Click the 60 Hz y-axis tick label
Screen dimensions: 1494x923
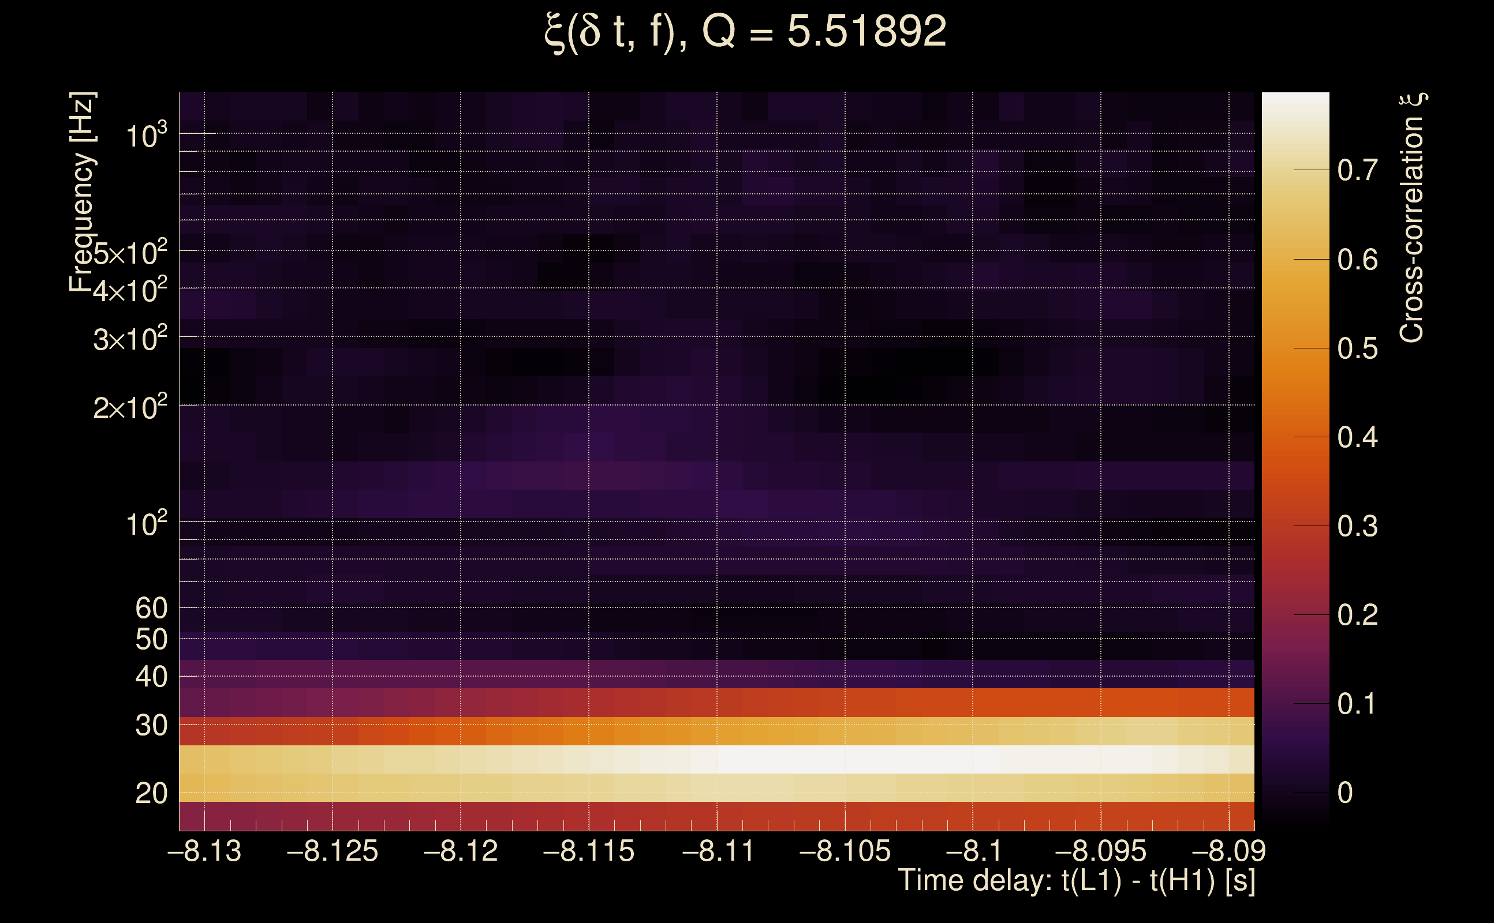point(151,608)
